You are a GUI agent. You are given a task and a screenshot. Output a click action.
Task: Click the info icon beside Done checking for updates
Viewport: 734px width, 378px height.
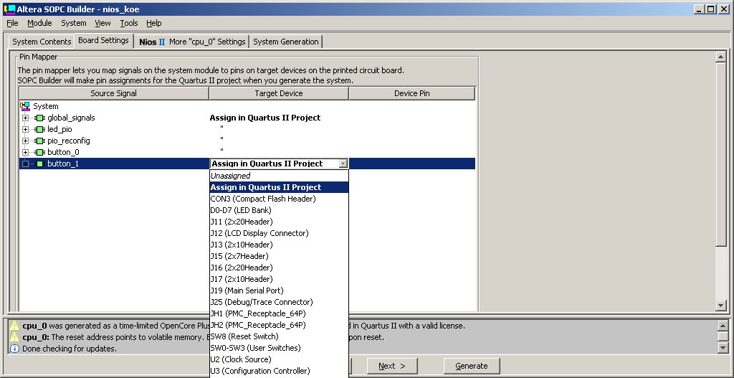click(14, 349)
